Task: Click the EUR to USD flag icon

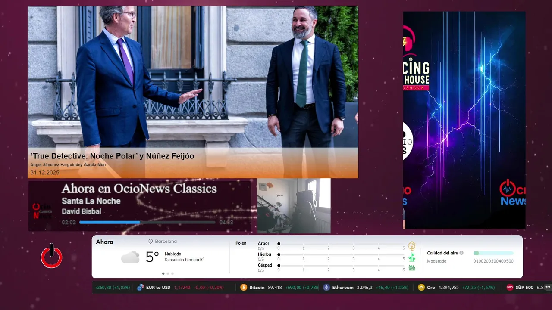Action: pos(140,288)
